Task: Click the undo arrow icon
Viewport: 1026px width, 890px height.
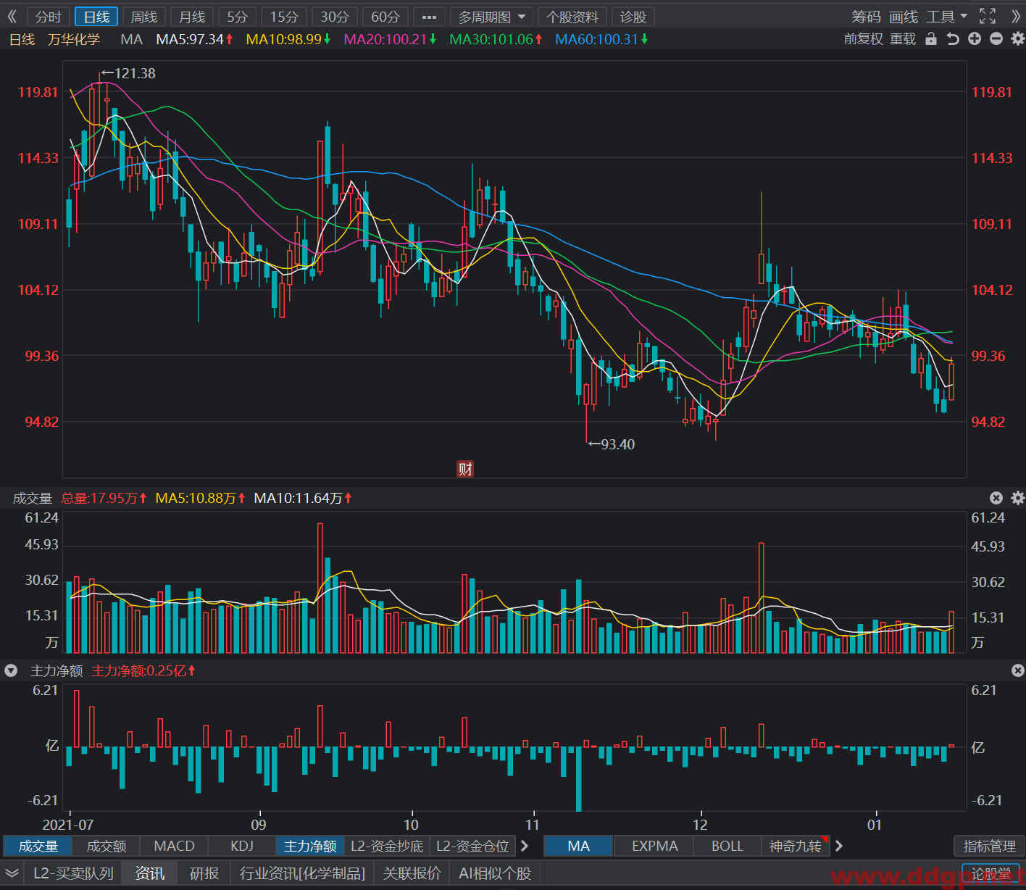Action: coord(953,39)
